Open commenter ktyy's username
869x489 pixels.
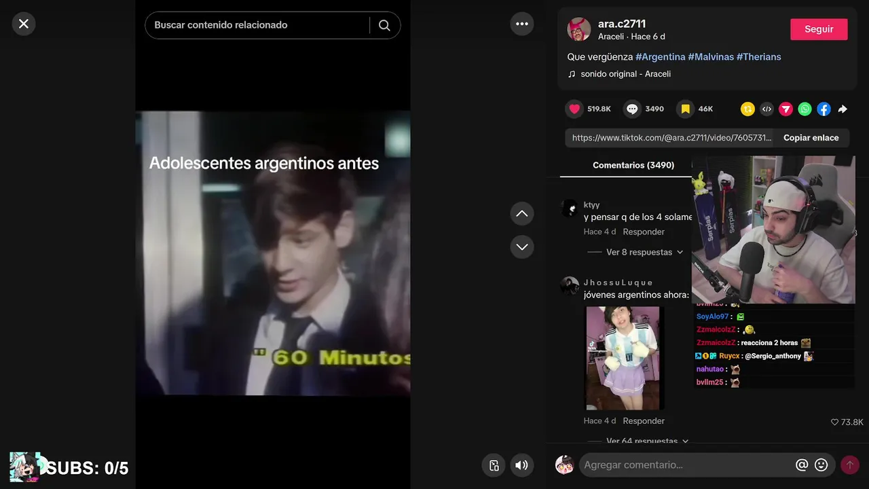click(591, 205)
